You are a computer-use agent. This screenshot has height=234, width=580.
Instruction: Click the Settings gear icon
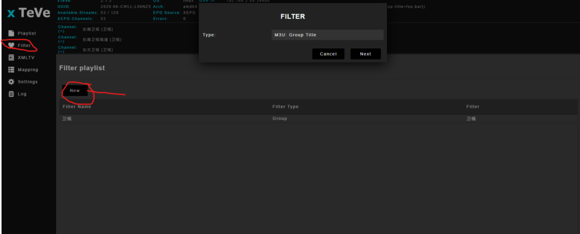tap(11, 82)
